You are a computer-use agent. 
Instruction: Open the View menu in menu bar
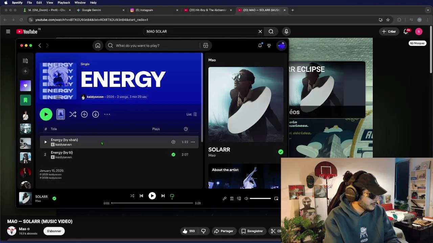tap(50, 3)
